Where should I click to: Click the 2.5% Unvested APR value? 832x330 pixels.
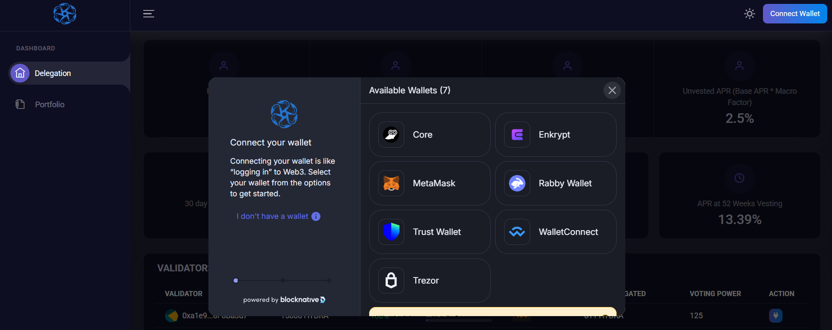(740, 118)
